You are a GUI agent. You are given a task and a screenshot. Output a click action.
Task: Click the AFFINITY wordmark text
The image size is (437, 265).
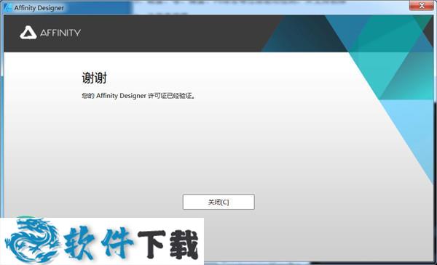(x=60, y=33)
